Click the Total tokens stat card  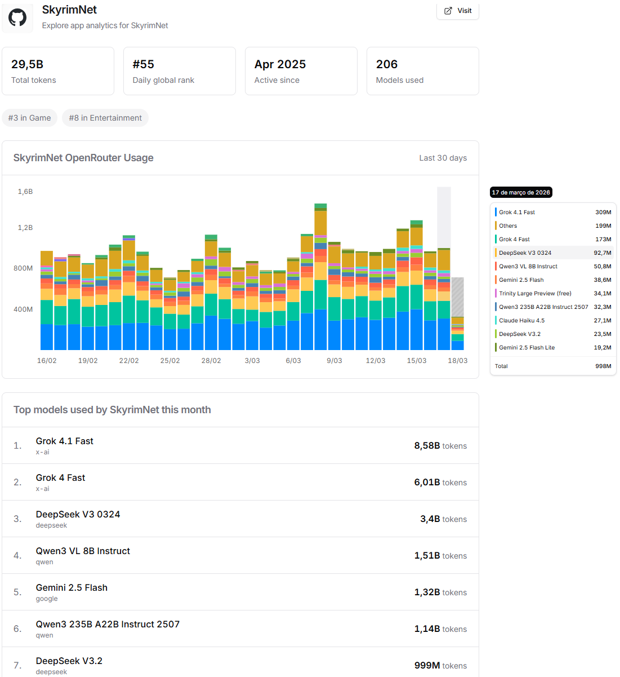click(58, 71)
